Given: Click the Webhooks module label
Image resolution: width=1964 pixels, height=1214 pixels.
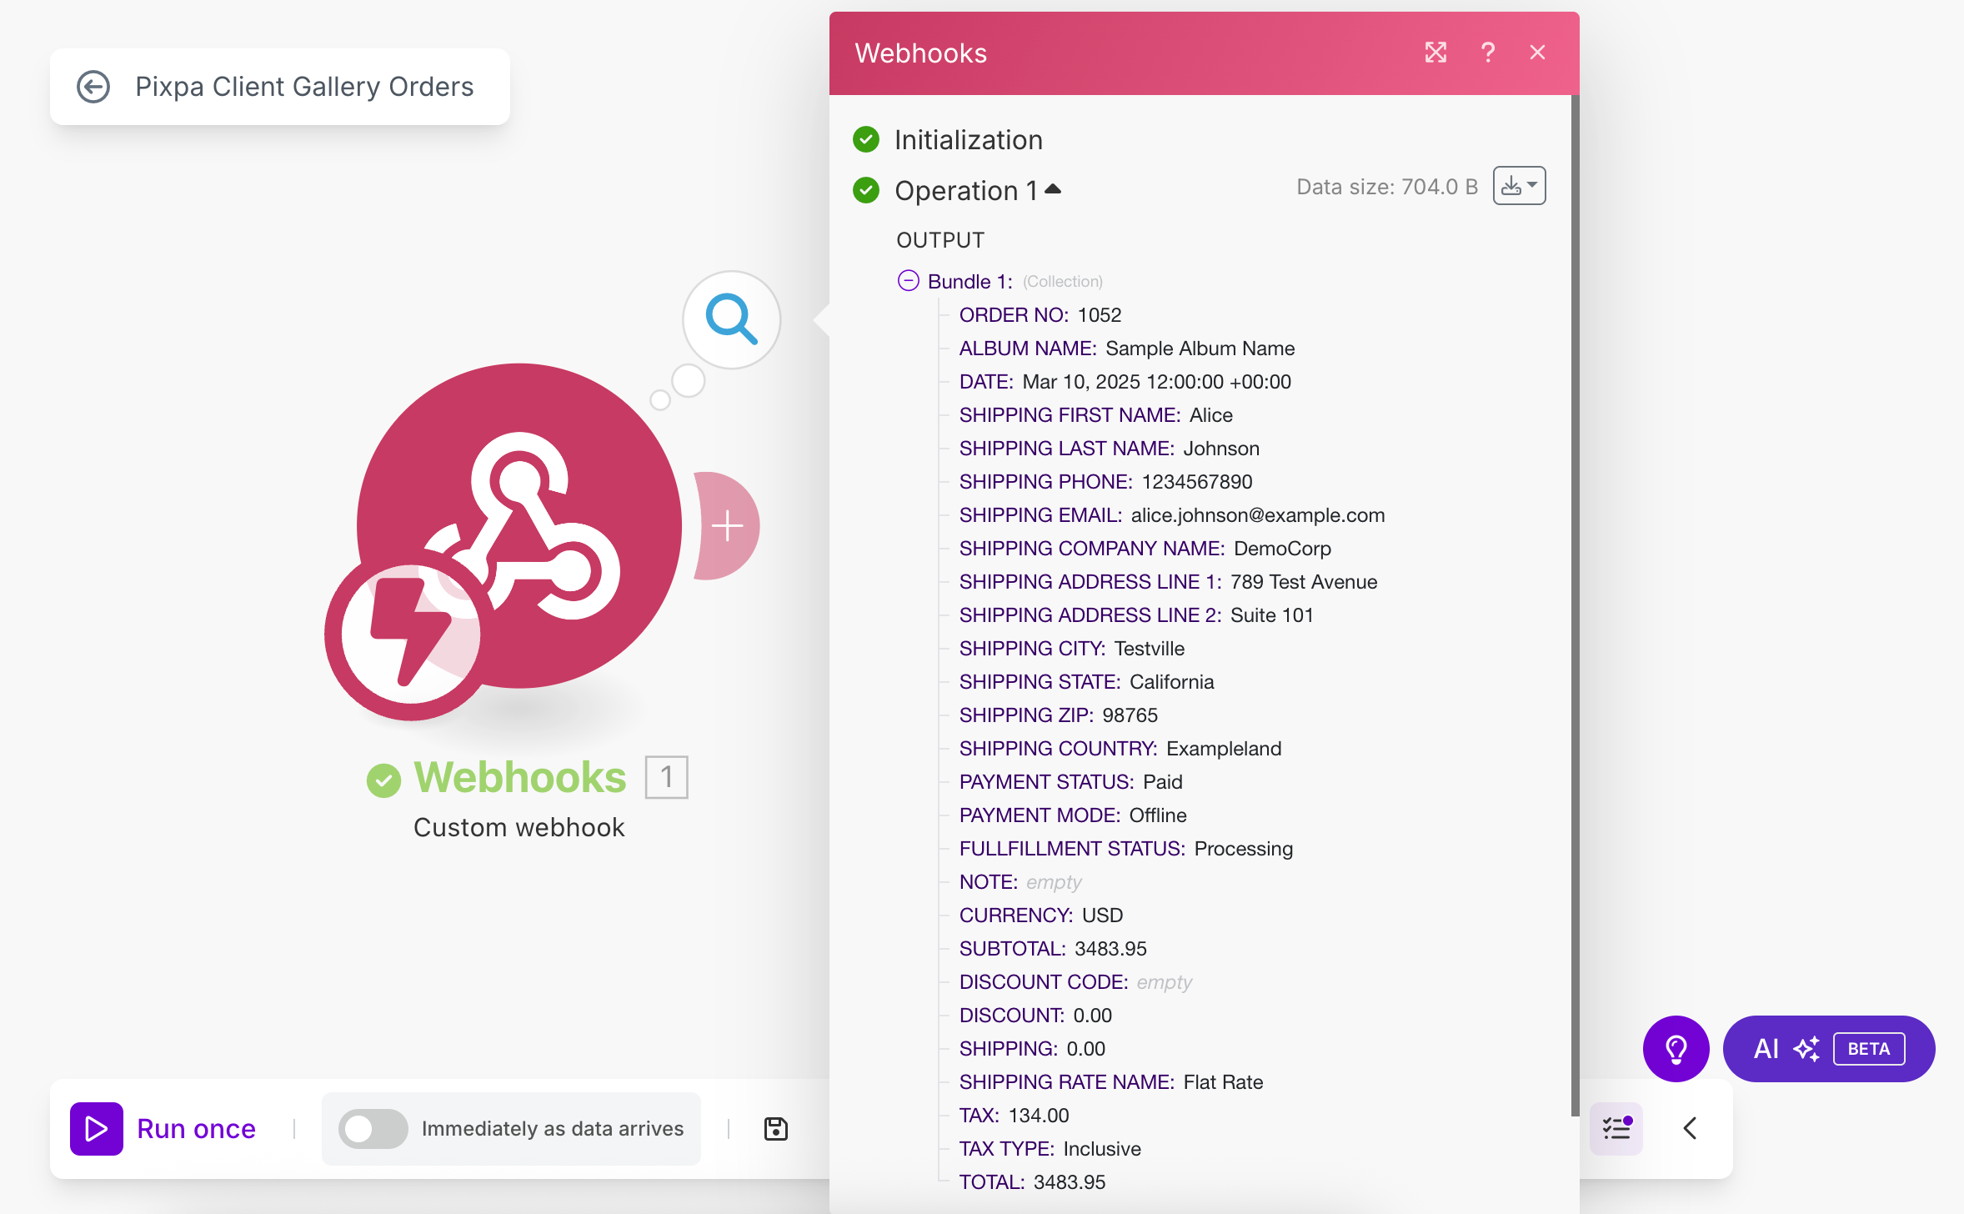Looking at the screenshot, I should 519,777.
